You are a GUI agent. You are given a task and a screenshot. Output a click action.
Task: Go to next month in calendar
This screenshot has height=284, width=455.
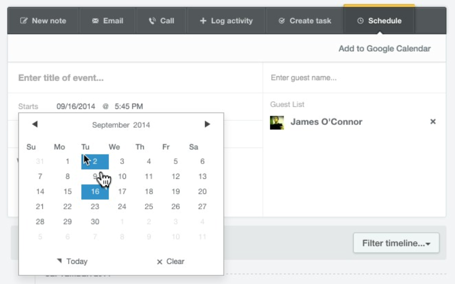click(207, 124)
